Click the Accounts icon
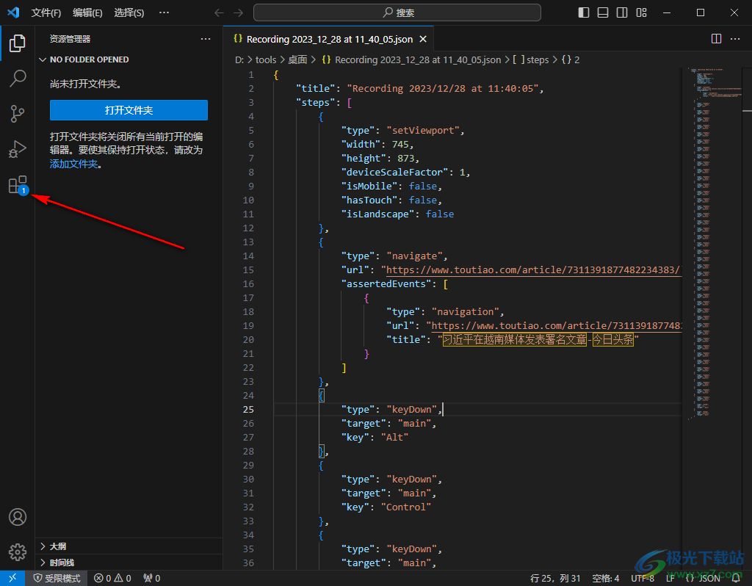The width and height of the screenshot is (752, 586). click(x=18, y=517)
